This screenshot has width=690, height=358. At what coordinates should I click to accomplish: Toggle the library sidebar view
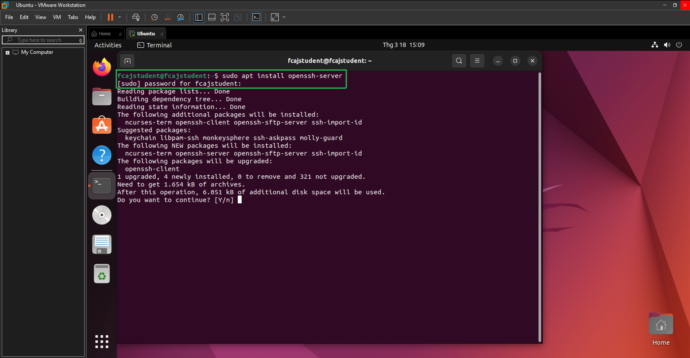point(199,17)
